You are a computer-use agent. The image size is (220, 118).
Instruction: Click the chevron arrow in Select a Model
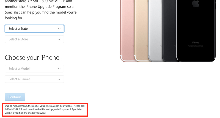pyautogui.click(x=59, y=69)
